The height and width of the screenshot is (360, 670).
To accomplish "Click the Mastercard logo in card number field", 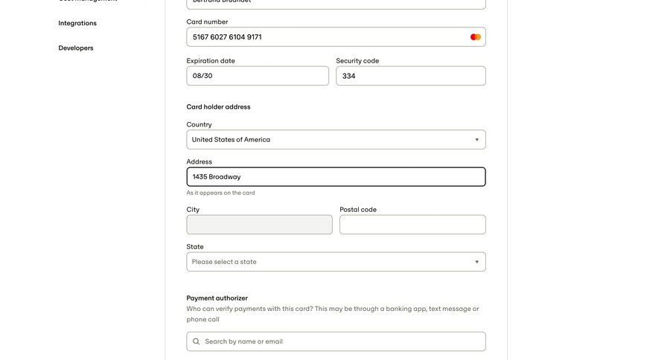I will tap(475, 37).
